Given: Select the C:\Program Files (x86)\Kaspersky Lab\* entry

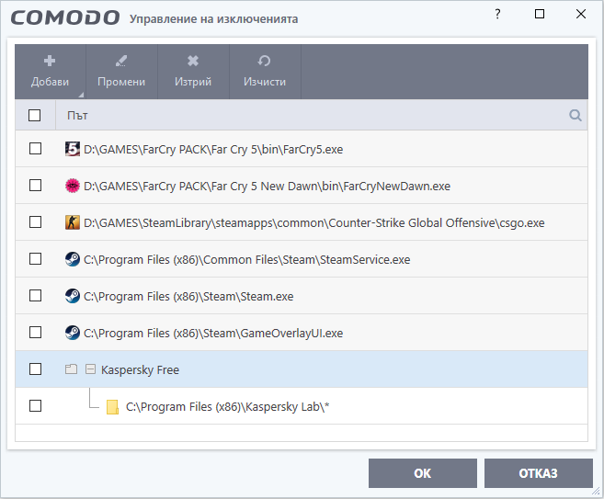Looking at the screenshot, I should tap(228, 407).
